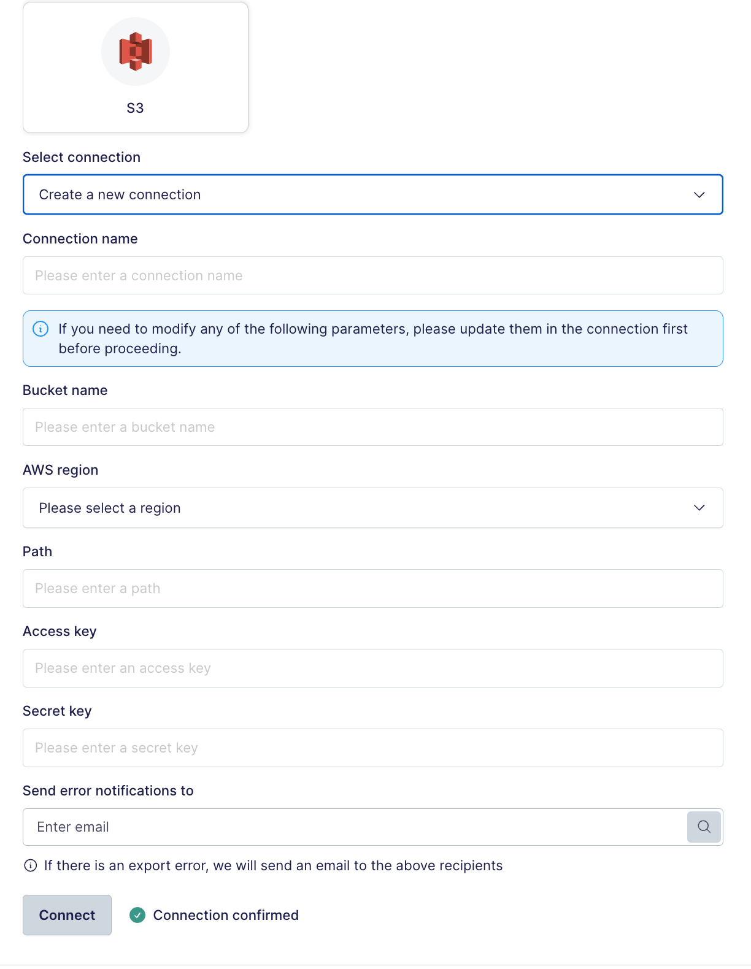Focus the Bucket name input field

373,427
